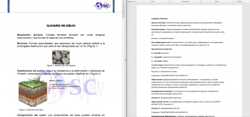The image size is (250, 117).
Task: Click the collapse arrow on the window divider
Action: (x=125, y=60)
